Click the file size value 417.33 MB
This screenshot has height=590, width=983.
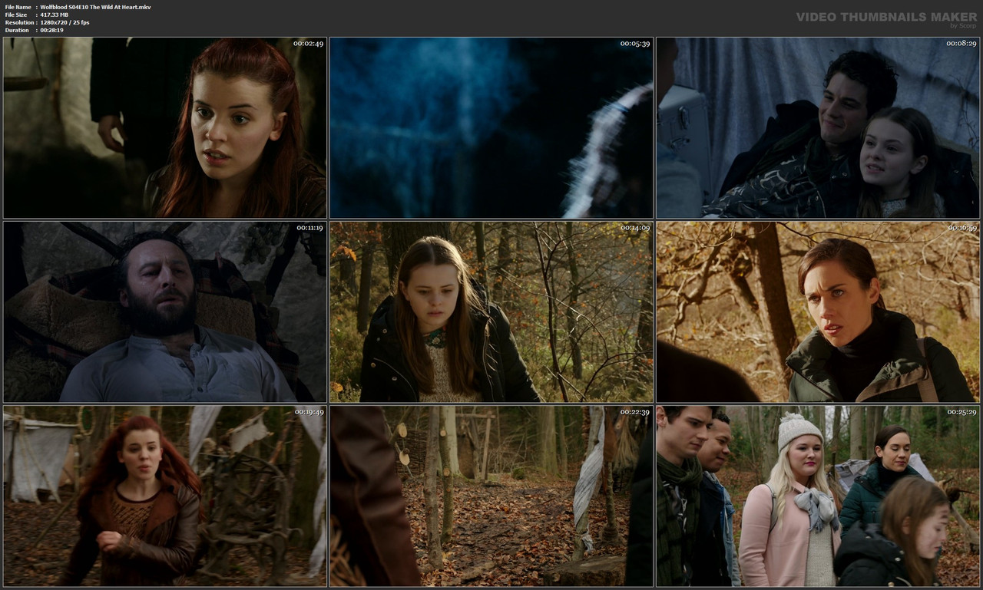click(54, 15)
